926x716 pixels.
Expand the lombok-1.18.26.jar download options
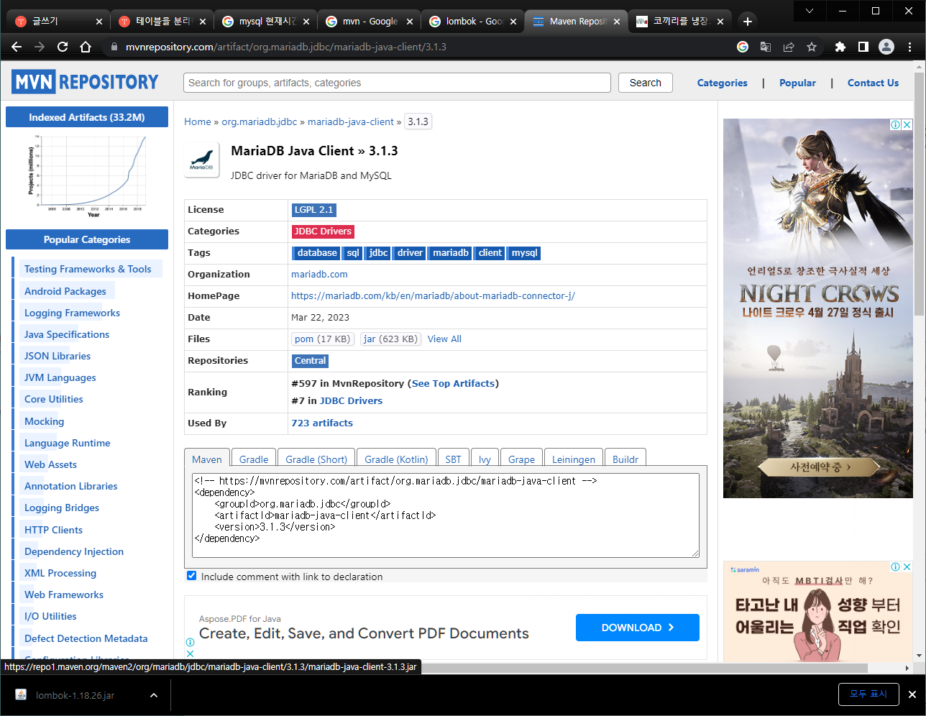click(154, 695)
